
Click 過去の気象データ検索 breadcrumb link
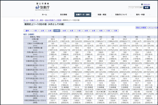53,20
